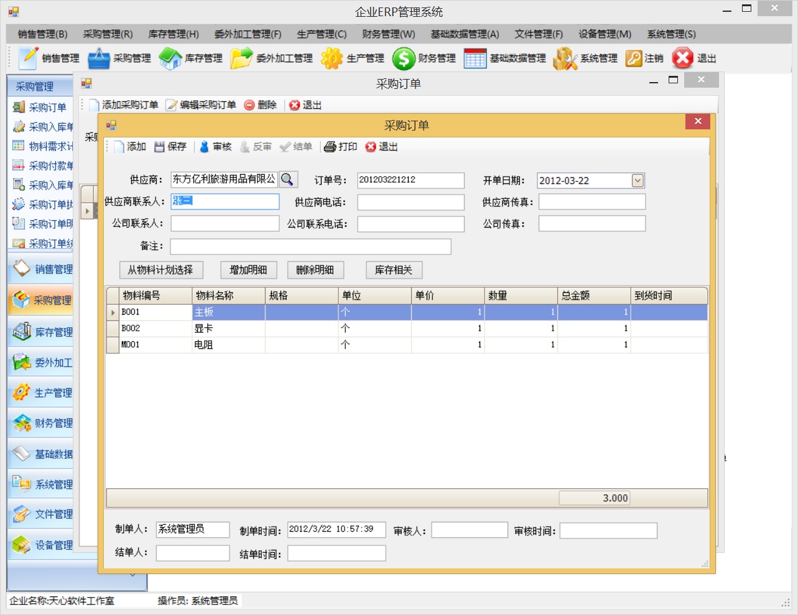
Task: Click 添加 new document icon in order dialog
Action: [x=119, y=147]
